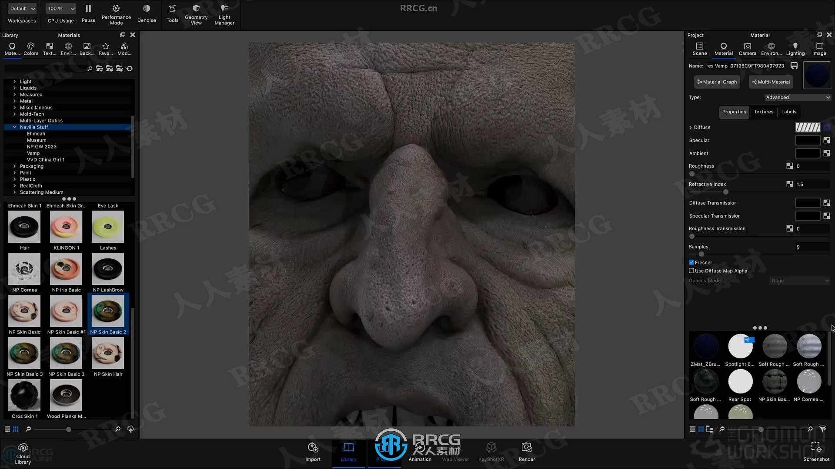Open the Scene project tab
The height and width of the screenshot is (469, 835).
700,49
